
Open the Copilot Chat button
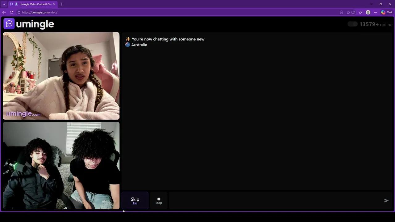point(386,12)
